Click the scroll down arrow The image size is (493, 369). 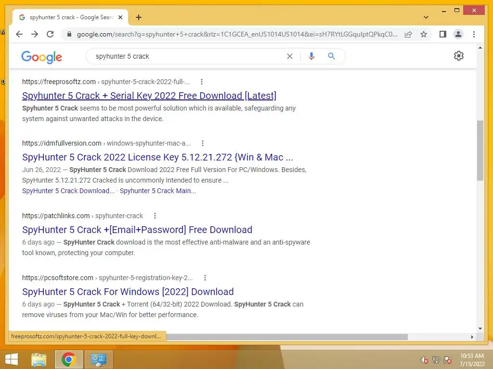480,329
